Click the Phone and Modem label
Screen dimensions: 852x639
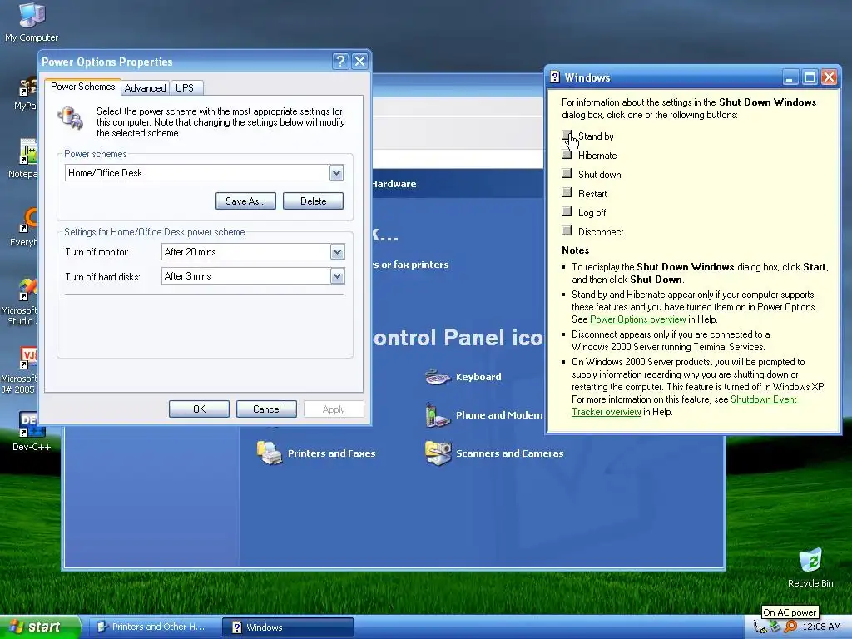pos(499,415)
